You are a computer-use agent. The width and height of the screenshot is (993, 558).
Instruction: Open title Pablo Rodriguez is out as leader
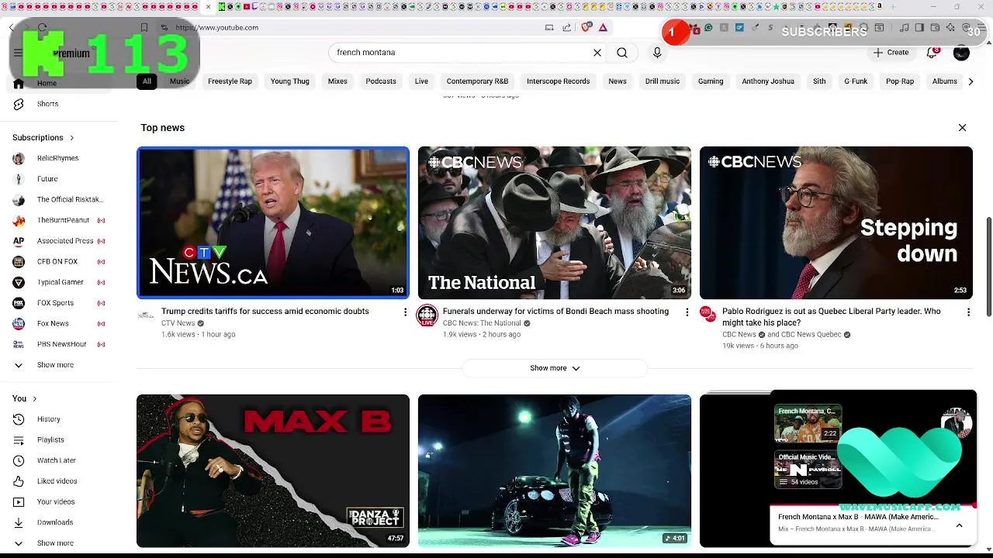pos(831,317)
